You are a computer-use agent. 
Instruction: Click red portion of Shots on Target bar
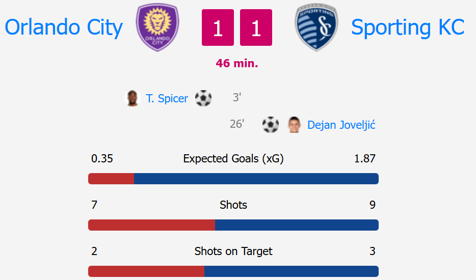(x=146, y=271)
